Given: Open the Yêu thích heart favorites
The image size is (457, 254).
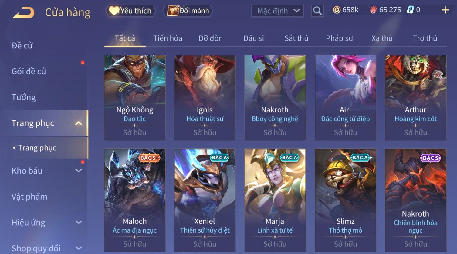Looking at the screenshot, I should click(x=130, y=11).
